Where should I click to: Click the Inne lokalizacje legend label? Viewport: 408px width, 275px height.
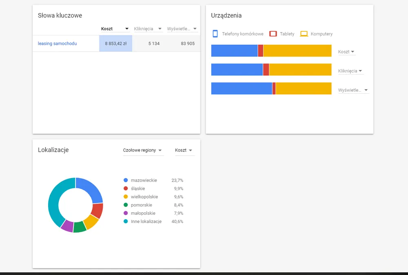tap(146, 222)
